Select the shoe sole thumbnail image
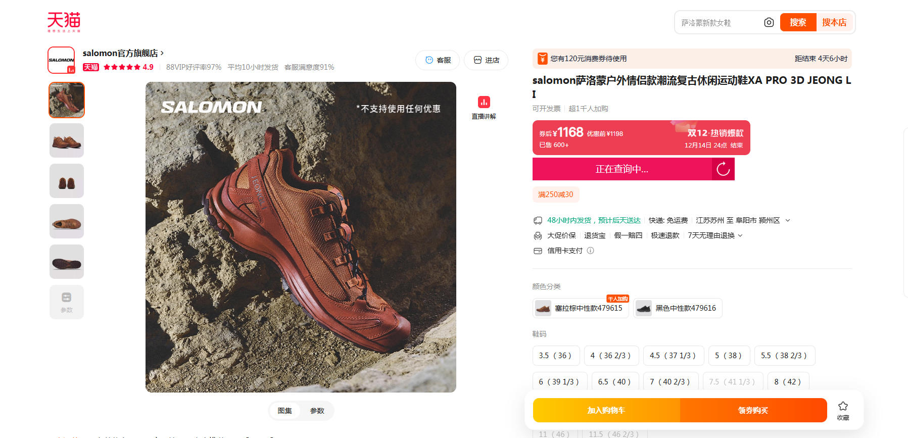 pos(67,262)
